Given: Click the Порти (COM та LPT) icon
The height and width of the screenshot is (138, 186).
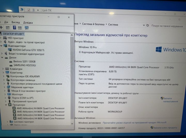Looking at the screenshot, I should (9, 98).
